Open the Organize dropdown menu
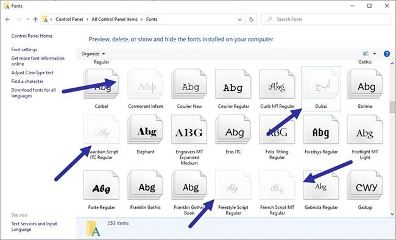The width and height of the screenshot is (396, 240). tap(93, 54)
